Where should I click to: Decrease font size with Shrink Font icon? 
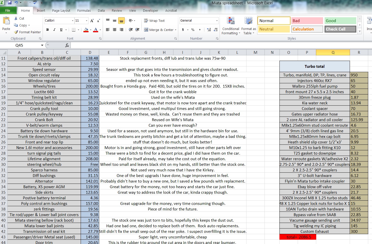pos(98,21)
